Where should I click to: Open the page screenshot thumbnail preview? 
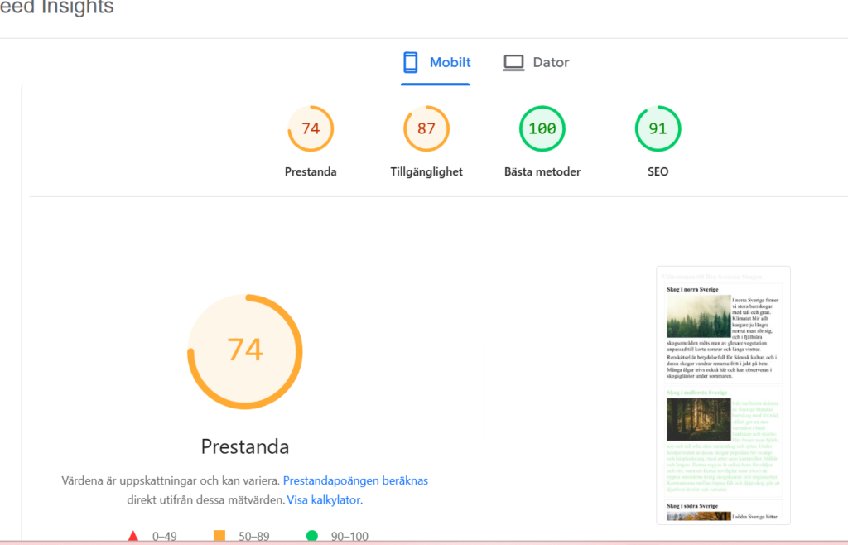coord(723,394)
